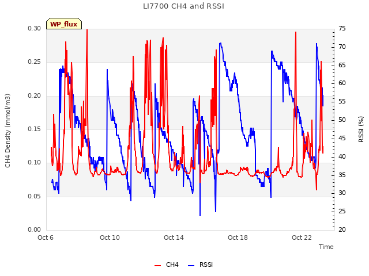The height and width of the screenshot is (276, 369).
Task: Click the 70 right axis value
Action: (x=342, y=47)
